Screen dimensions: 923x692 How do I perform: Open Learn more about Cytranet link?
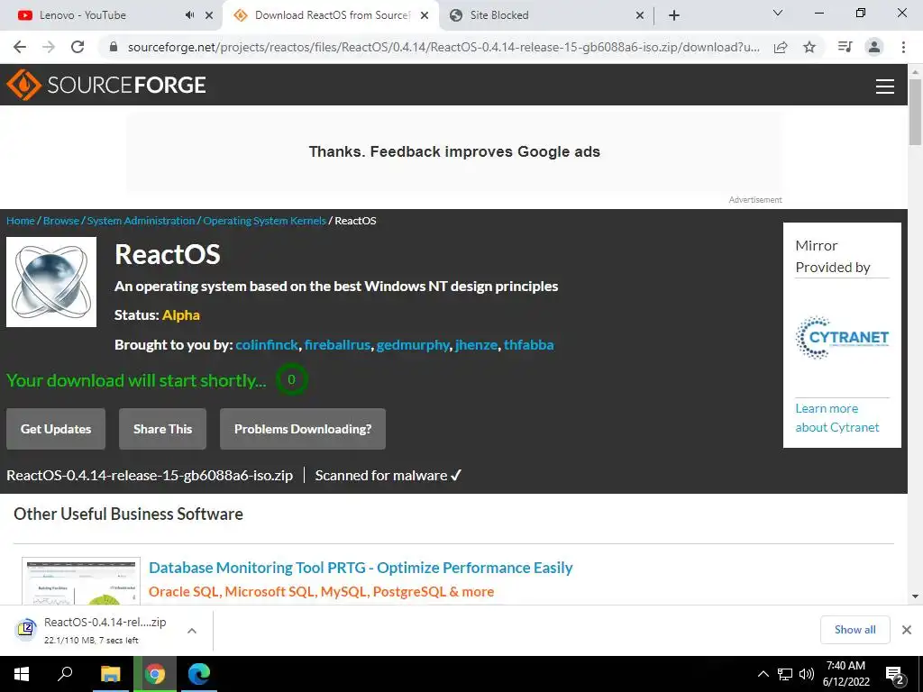837,418
